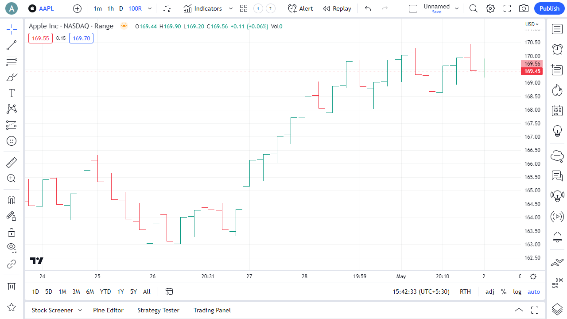This screenshot has height=319, width=567.
Task: Select the ruler measure tool
Action: 12,163
